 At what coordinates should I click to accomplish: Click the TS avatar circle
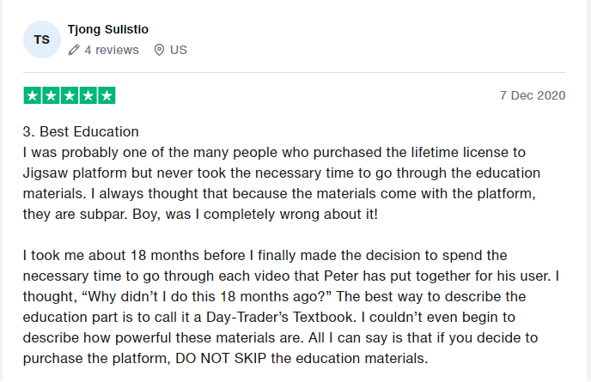42,39
